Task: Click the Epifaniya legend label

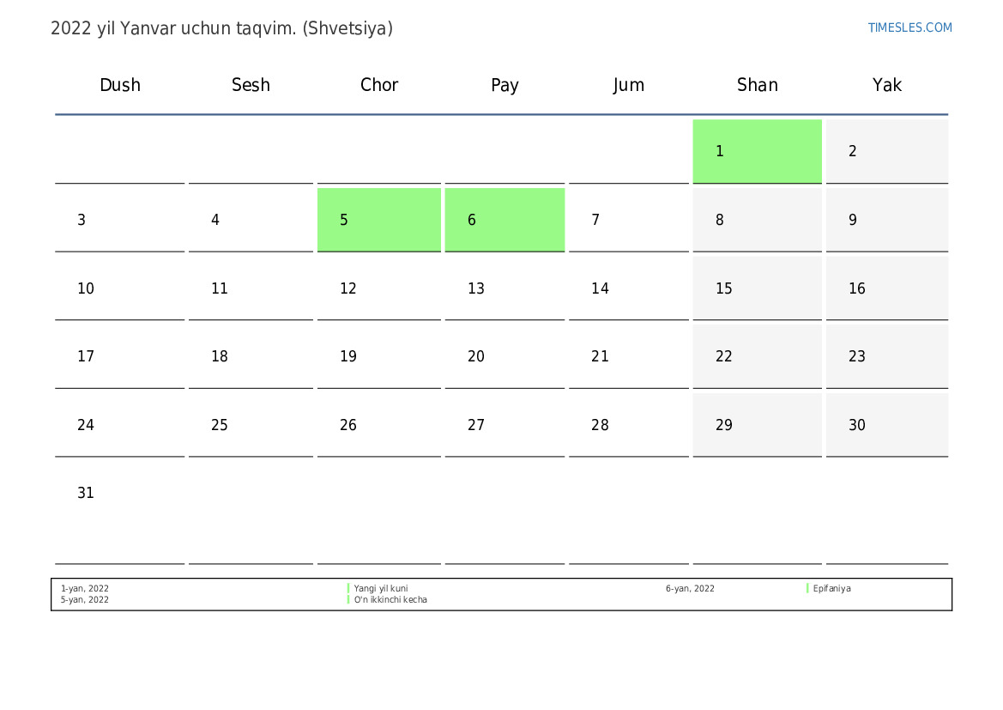Action: tap(831, 589)
